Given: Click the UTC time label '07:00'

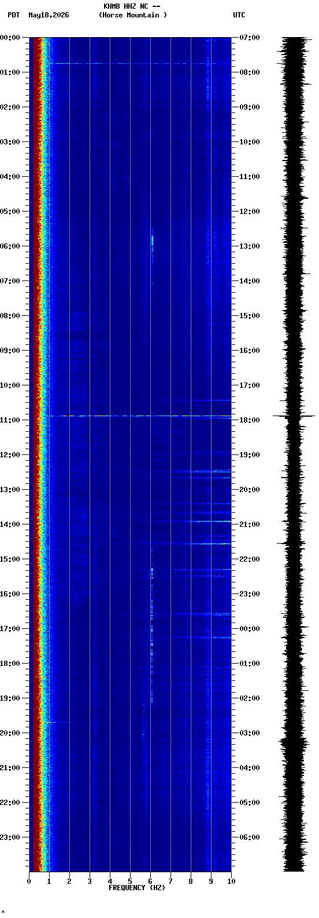Looking at the screenshot, I should point(250,38).
